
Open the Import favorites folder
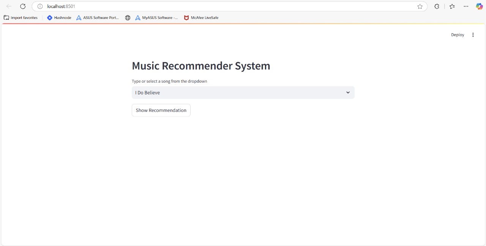point(21,18)
